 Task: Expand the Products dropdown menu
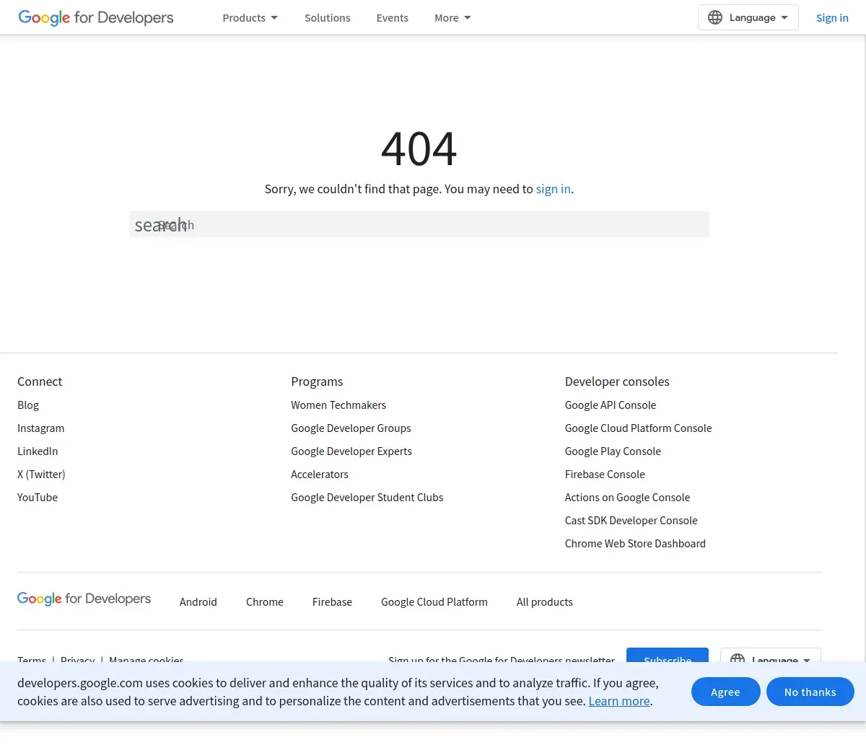pyautogui.click(x=250, y=17)
